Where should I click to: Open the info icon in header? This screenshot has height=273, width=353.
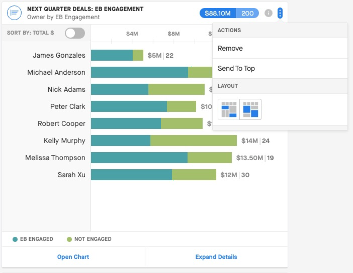coord(268,13)
